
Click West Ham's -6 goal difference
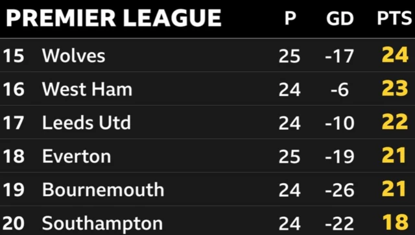point(340,90)
